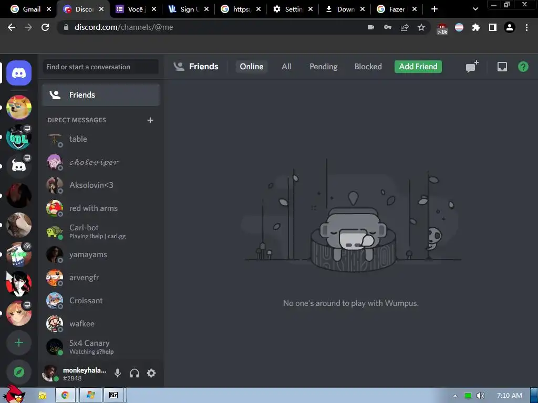Open DM with red with arms

coord(101,208)
